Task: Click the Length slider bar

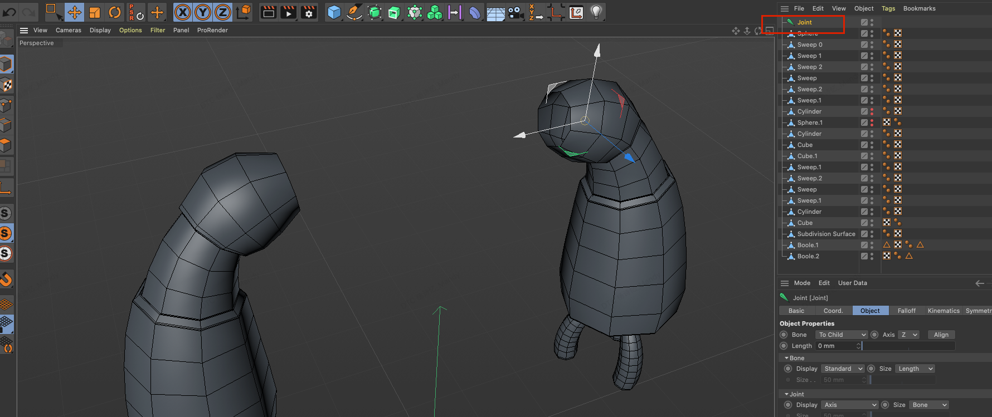Action: click(908, 346)
